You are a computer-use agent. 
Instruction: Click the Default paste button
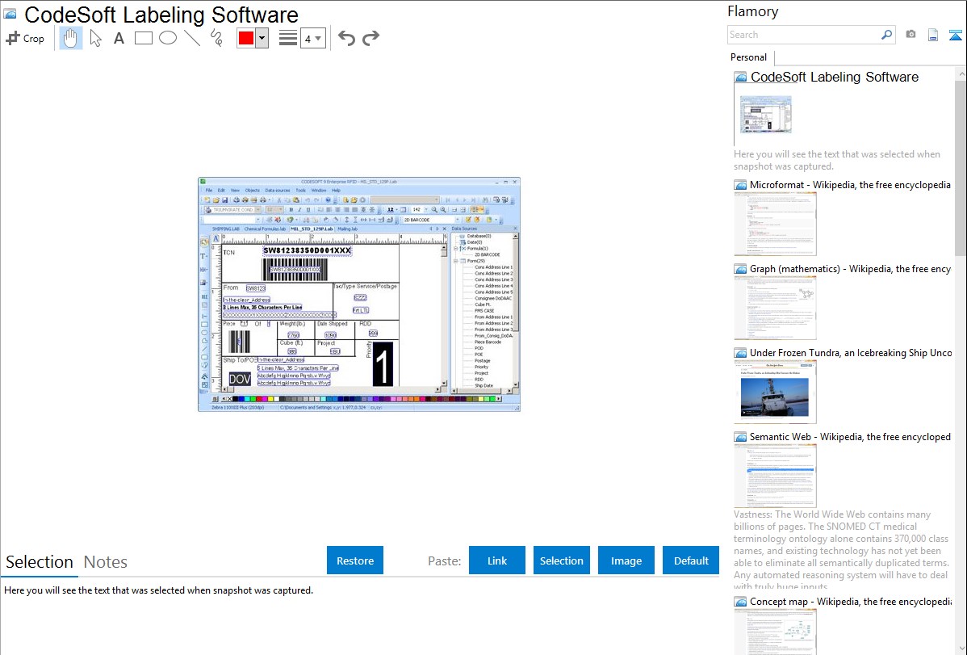click(x=691, y=561)
